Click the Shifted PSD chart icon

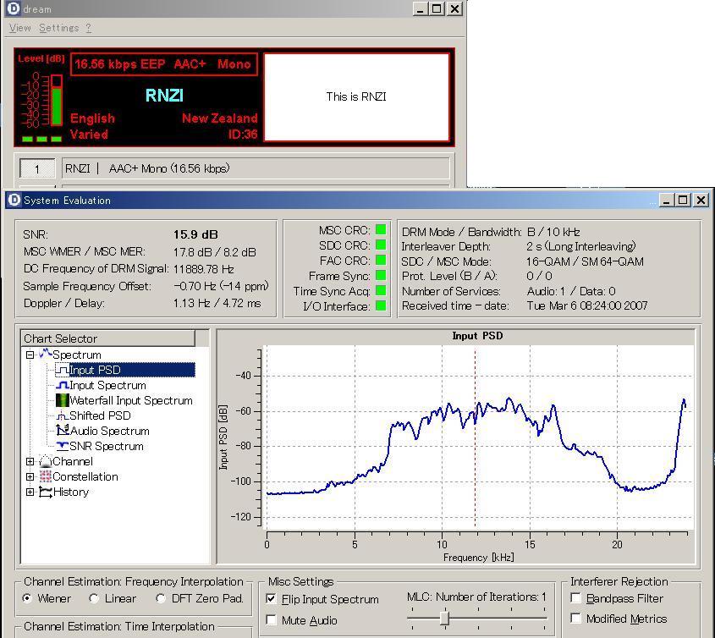click(x=63, y=416)
